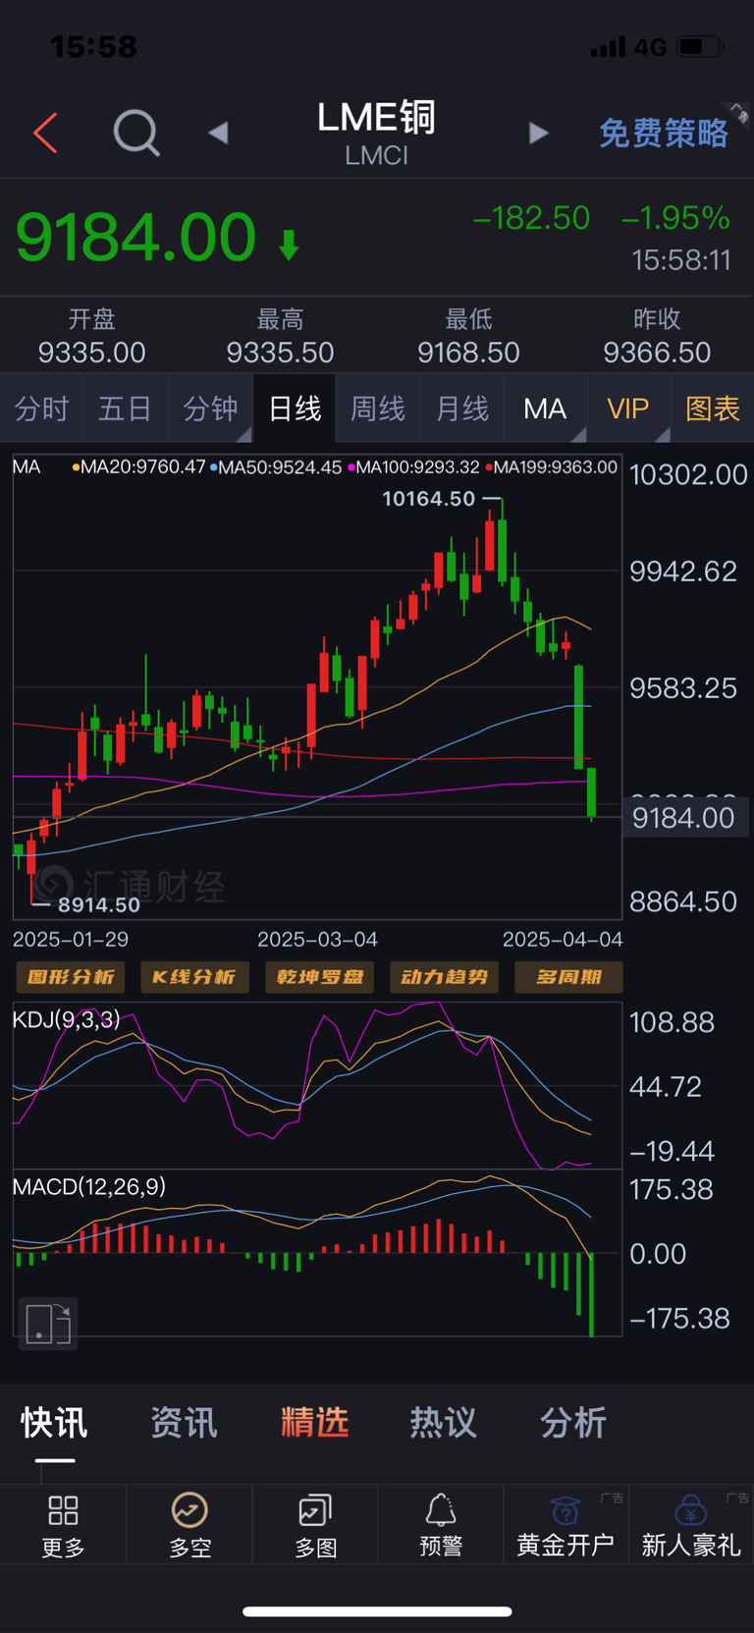Go to previous instrument arrow

click(218, 133)
